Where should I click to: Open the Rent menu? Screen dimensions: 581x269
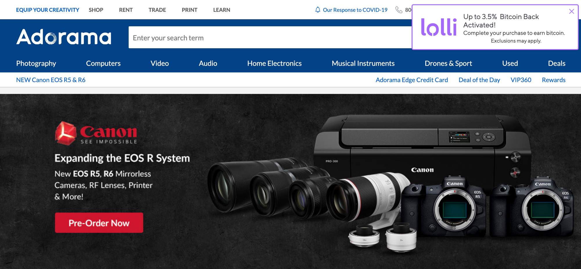(126, 10)
